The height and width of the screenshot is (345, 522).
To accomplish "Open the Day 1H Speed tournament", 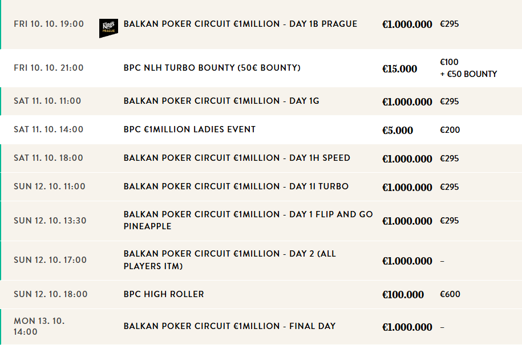I will pos(237,158).
